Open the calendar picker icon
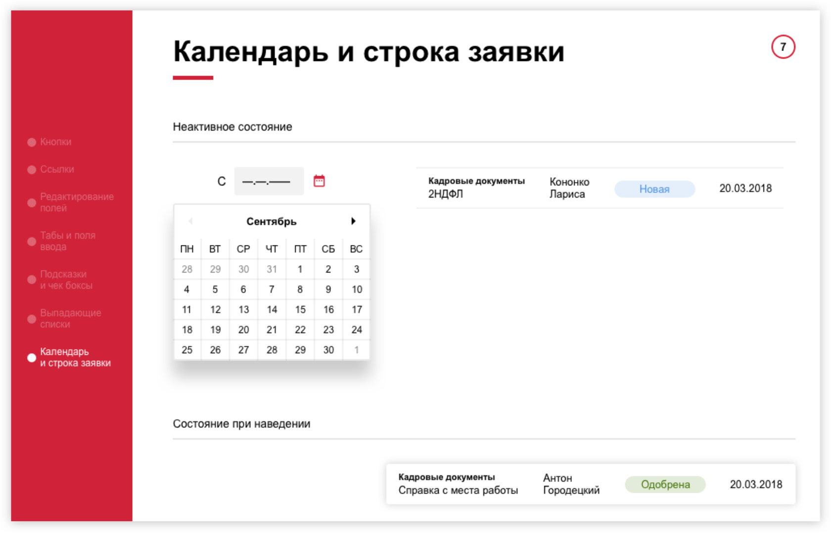Image resolution: width=831 pixels, height=533 pixels. coord(319,181)
